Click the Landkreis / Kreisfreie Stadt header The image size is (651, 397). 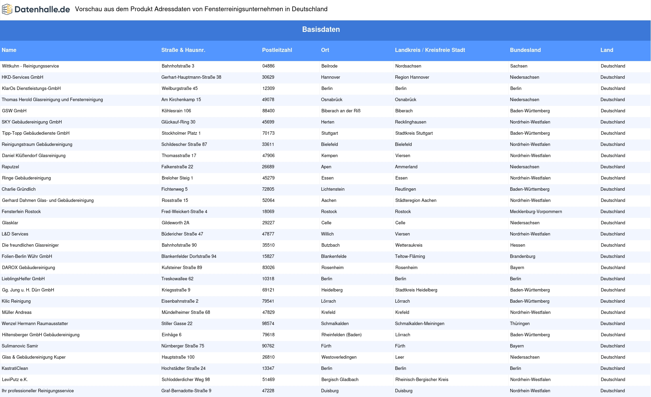click(x=430, y=50)
